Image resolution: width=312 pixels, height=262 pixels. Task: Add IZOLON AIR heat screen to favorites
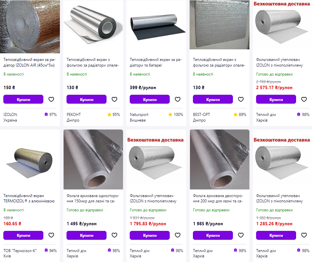pos(51,99)
